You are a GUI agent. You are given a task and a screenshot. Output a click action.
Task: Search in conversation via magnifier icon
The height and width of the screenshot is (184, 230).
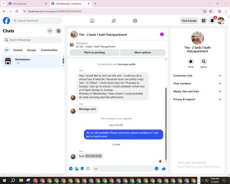click(x=204, y=62)
